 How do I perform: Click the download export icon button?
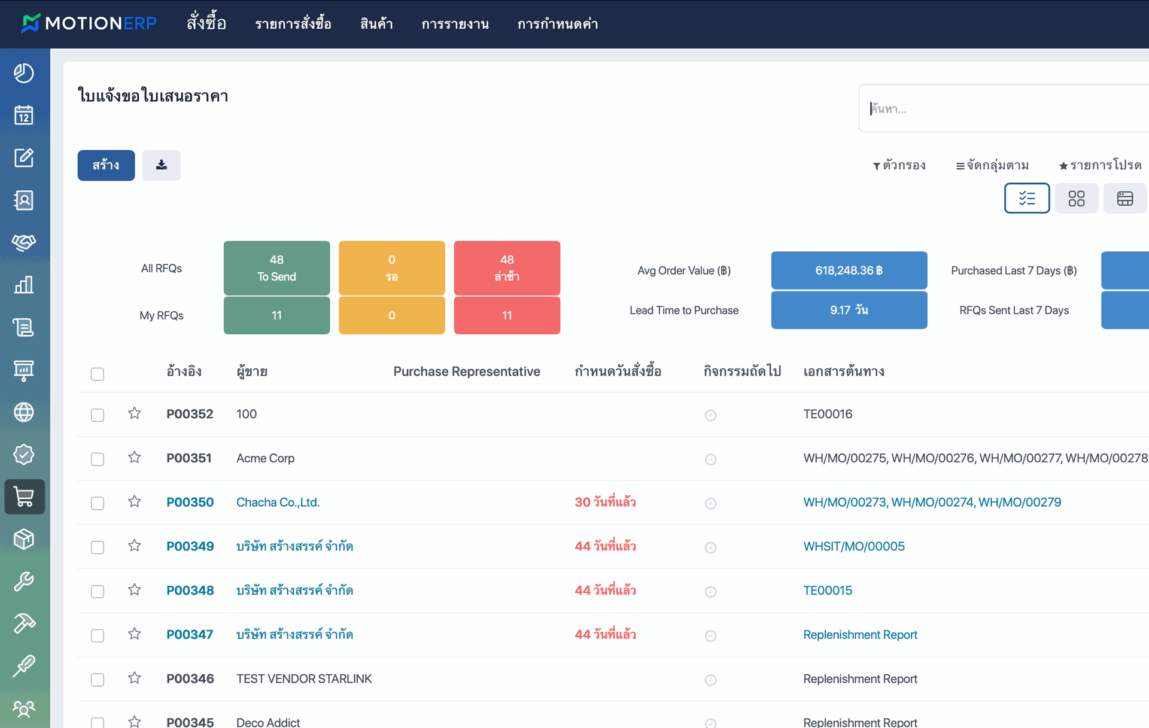coord(162,165)
